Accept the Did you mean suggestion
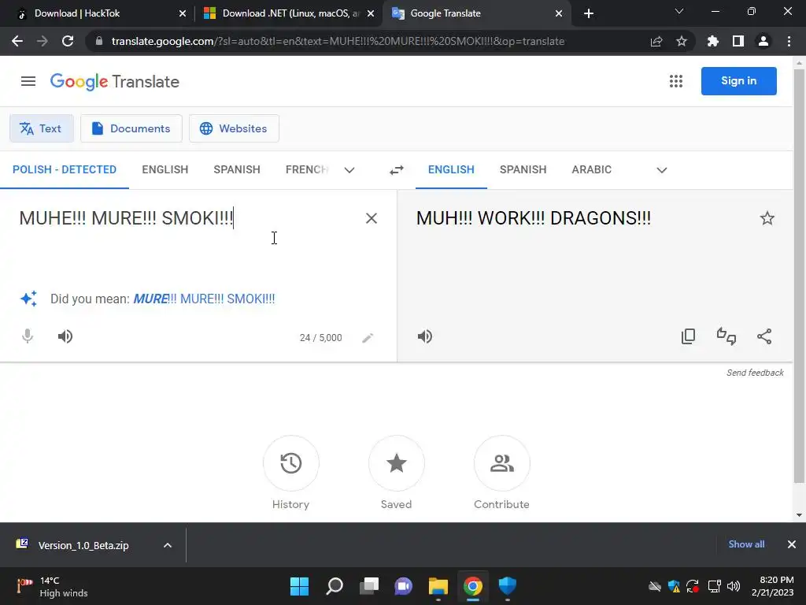 click(204, 299)
